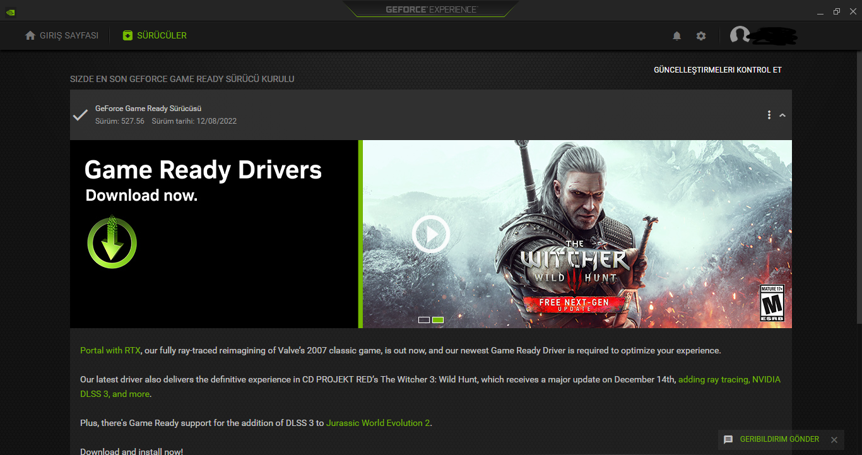
Task: Click the GeForce Experience title logo
Action: [432, 9]
